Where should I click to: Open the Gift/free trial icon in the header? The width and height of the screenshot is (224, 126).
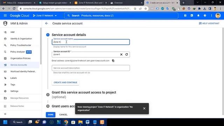185,15
